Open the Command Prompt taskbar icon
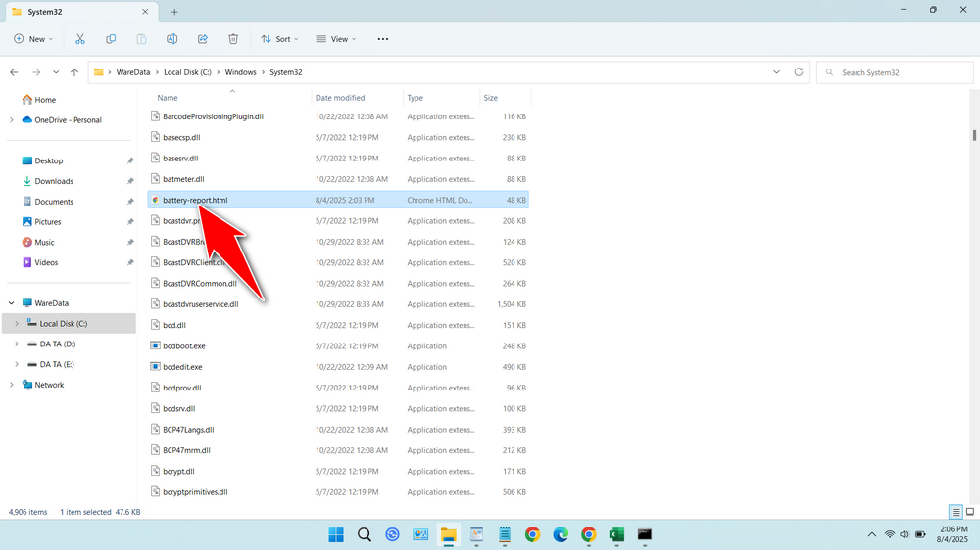This screenshot has width=980, height=550. [x=645, y=535]
